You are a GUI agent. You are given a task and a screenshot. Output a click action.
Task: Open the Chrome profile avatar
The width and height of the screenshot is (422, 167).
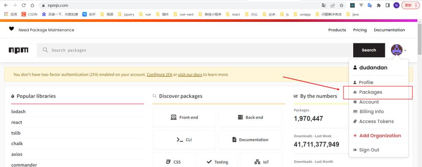(396, 5)
